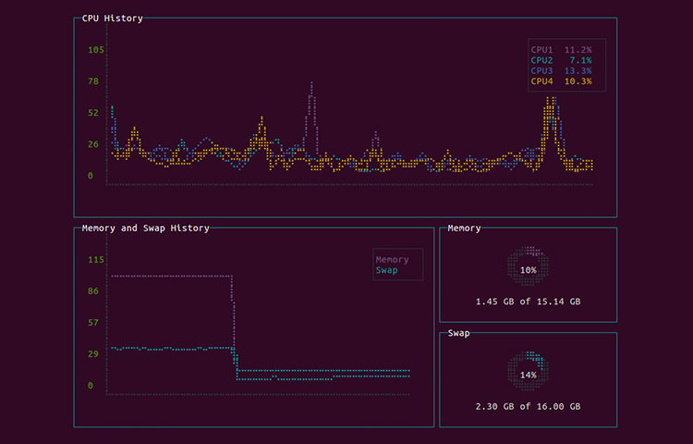The width and height of the screenshot is (693, 444).
Task: Select the CPU1 legend entry
Action: pos(561,50)
